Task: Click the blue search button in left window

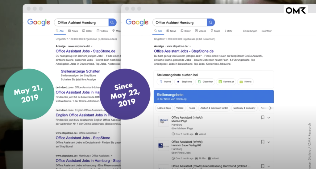Action: pos(112,22)
